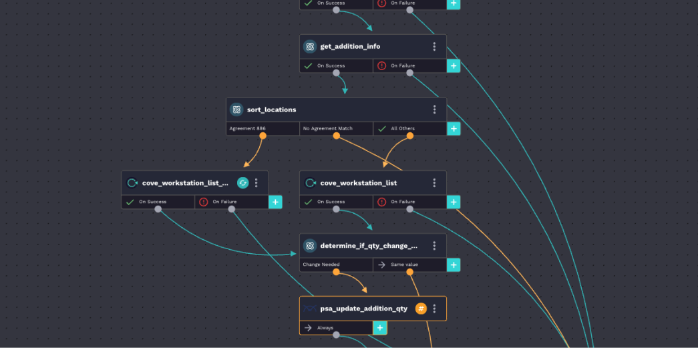This screenshot has width=698, height=348.
Task: Select the psa_update_addition_qty node title
Action: 363,309
